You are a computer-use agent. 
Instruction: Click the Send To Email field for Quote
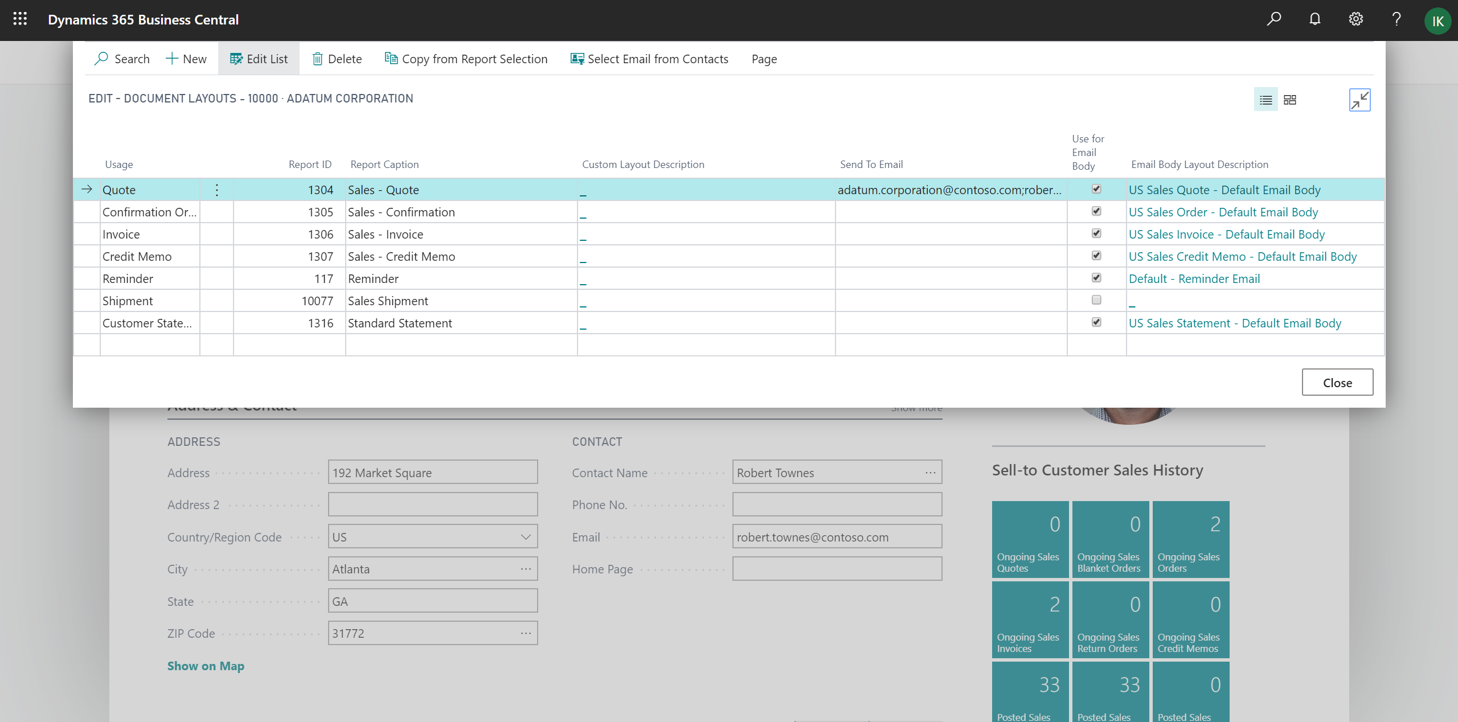[948, 190]
